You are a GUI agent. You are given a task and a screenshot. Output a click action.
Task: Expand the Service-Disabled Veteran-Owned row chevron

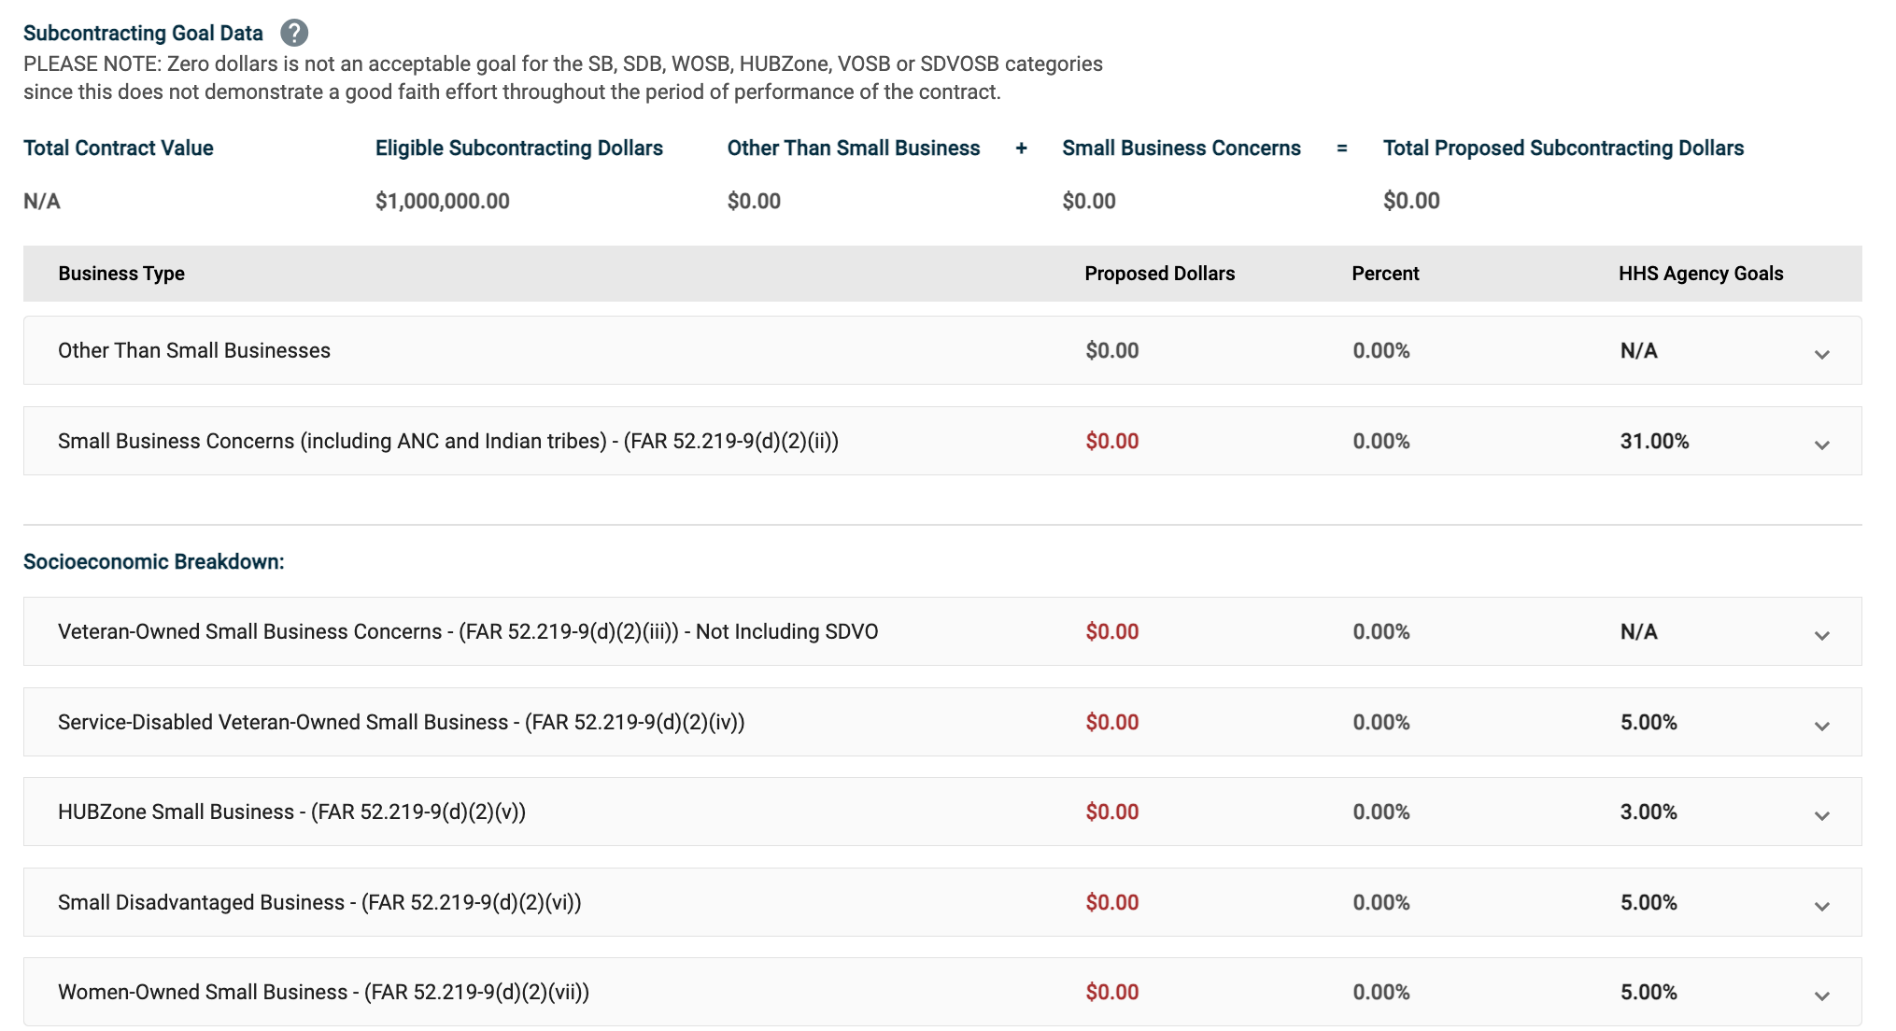point(1821,726)
